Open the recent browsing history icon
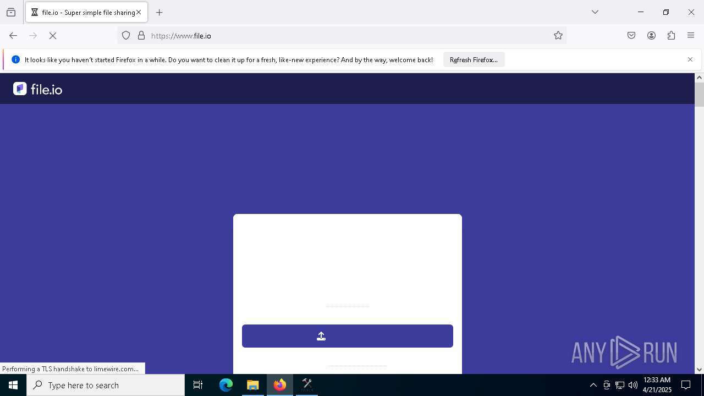This screenshot has height=396, width=704. pos(11,12)
